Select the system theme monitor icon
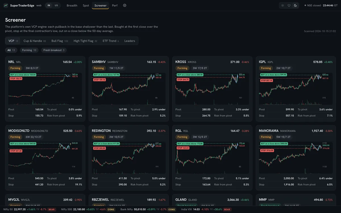Image resolution: width=341 pixels, height=213 pixels. [x=289, y=5]
